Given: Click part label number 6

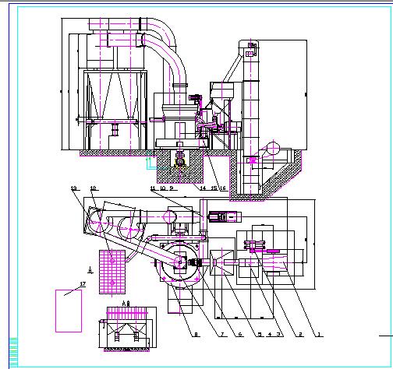Looking at the screenshot, I should [x=240, y=335].
